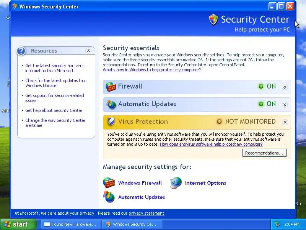This screenshot has width=306, height=230.
Task: Click the Internet Options monitor icon
Action: (176, 183)
